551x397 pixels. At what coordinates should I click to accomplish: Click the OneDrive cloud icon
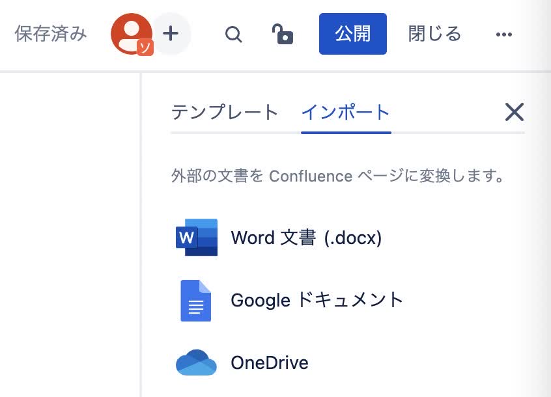pyautogui.click(x=196, y=363)
